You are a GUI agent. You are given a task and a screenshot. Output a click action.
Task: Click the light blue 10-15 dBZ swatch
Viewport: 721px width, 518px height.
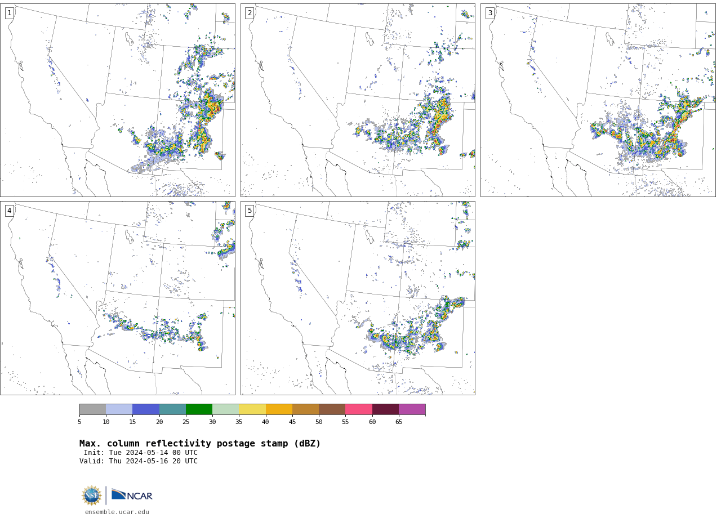(119, 409)
